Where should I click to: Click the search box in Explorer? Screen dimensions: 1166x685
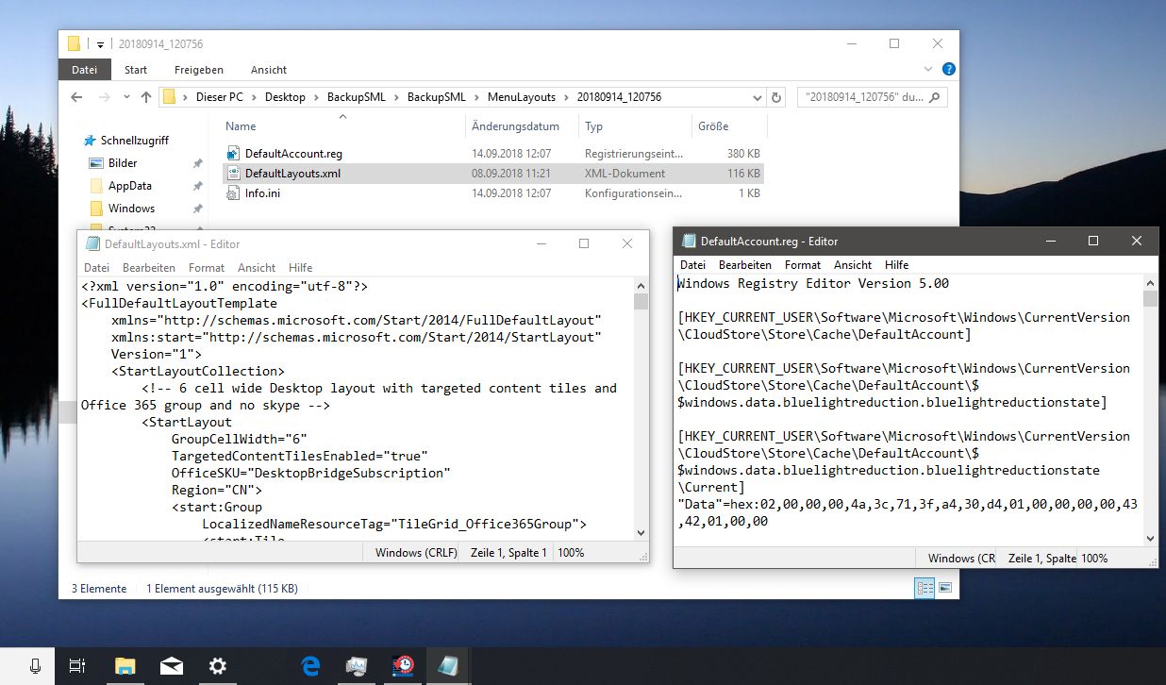coord(873,97)
